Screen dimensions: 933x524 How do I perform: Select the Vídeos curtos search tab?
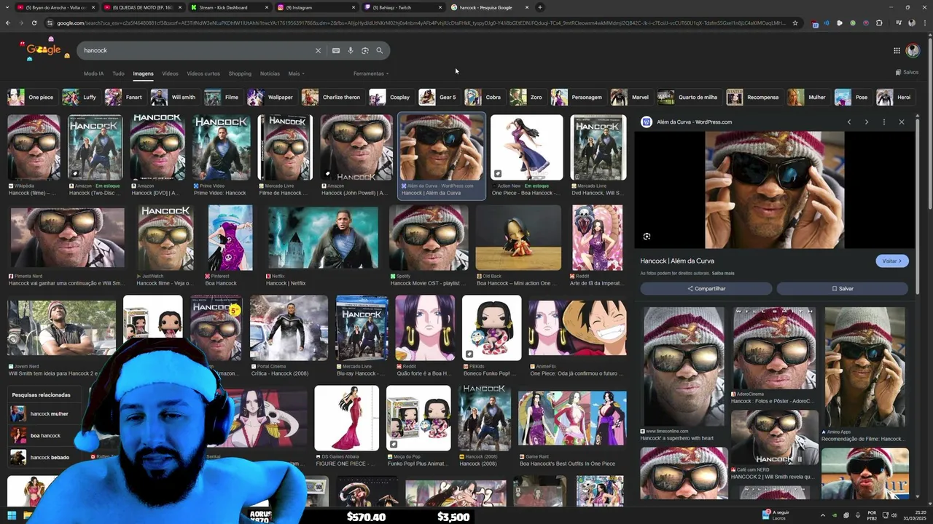(203, 74)
